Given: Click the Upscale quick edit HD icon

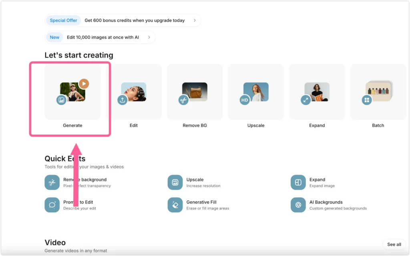Looking at the screenshot, I should [x=175, y=182].
